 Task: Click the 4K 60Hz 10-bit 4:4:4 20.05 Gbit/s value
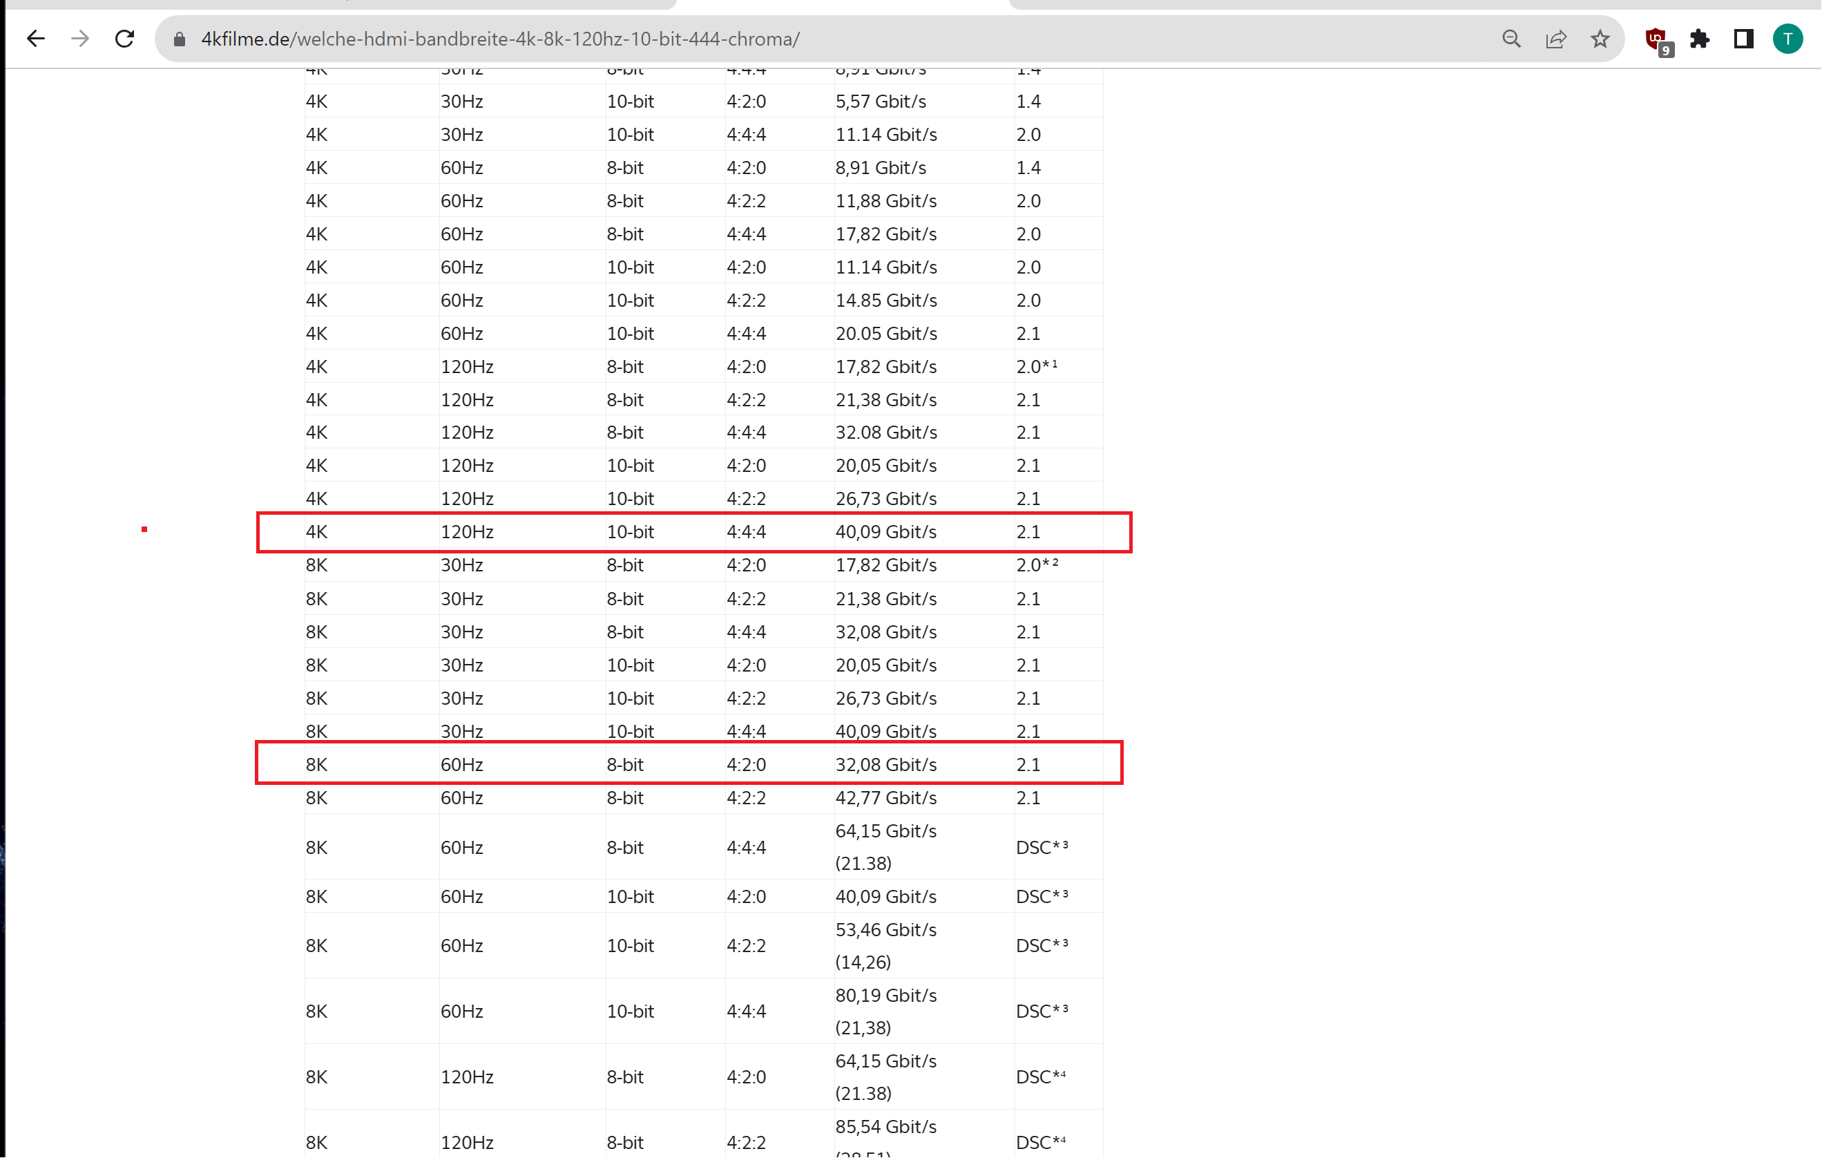point(885,334)
